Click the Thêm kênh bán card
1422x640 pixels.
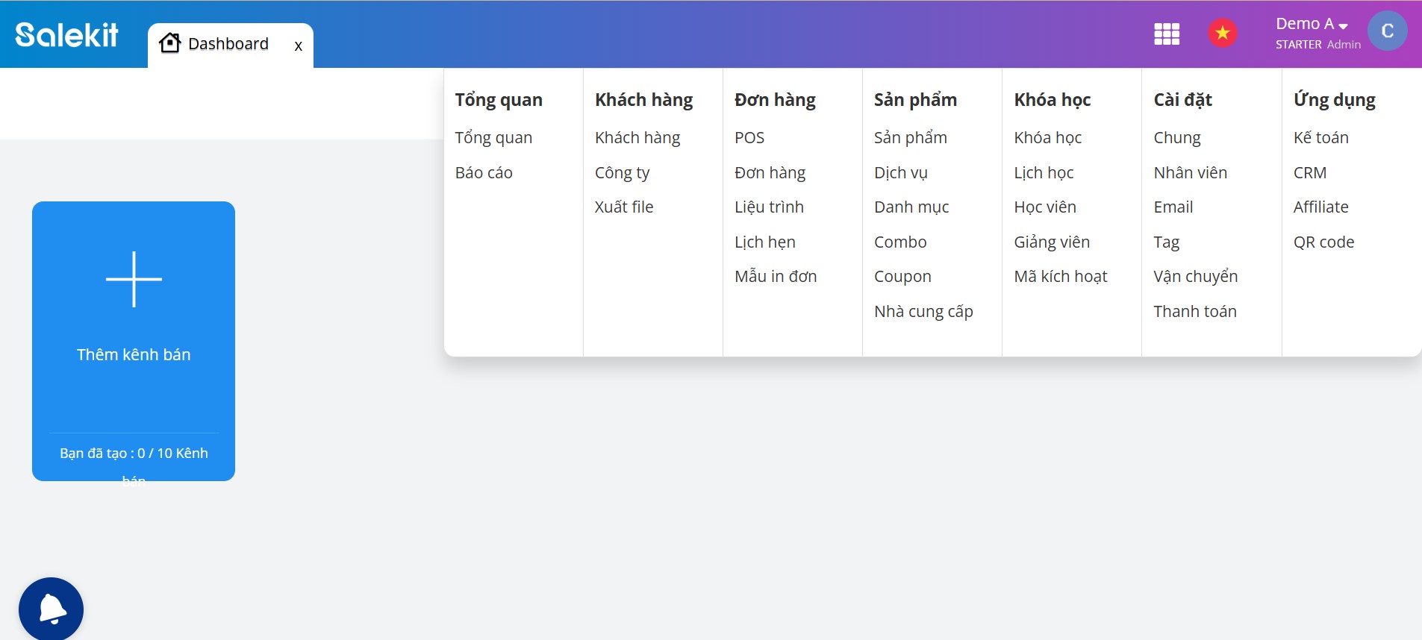[x=134, y=355]
